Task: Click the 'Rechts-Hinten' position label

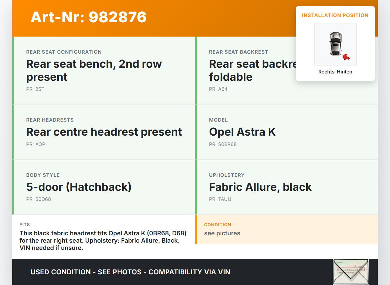Action: click(x=335, y=72)
